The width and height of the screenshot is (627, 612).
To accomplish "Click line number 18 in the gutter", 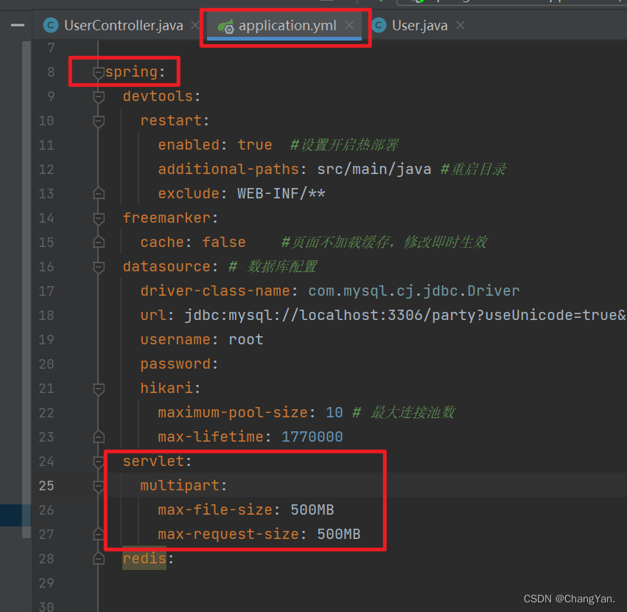I will [46, 315].
